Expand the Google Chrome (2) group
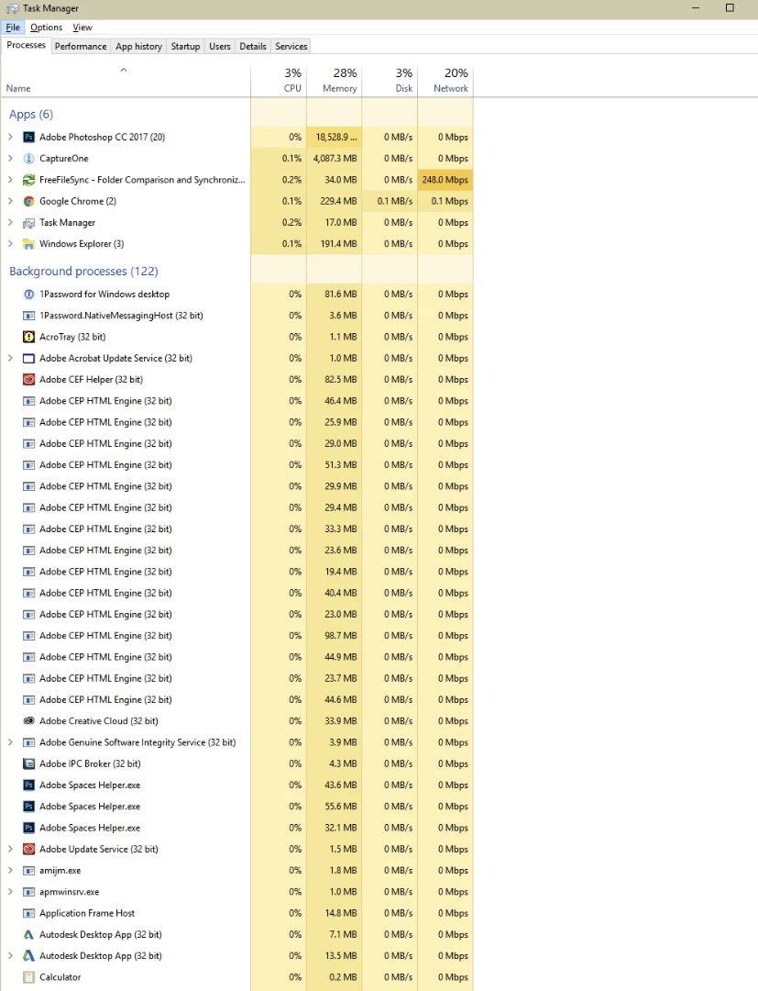 click(x=10, y=202)
